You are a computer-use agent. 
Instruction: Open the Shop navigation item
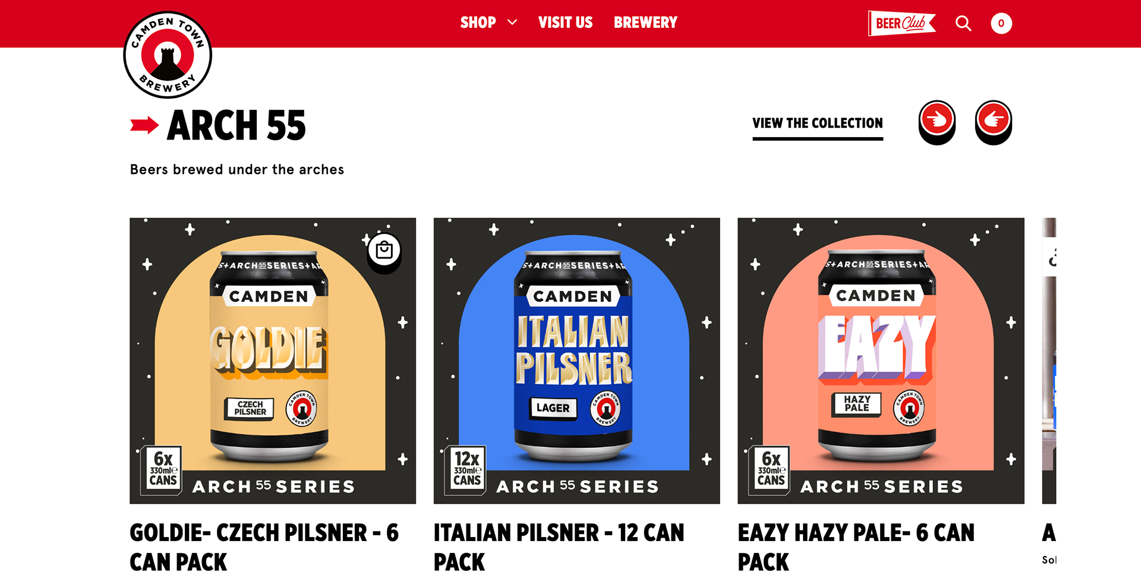pyautogui.click(x=478, y=23)
